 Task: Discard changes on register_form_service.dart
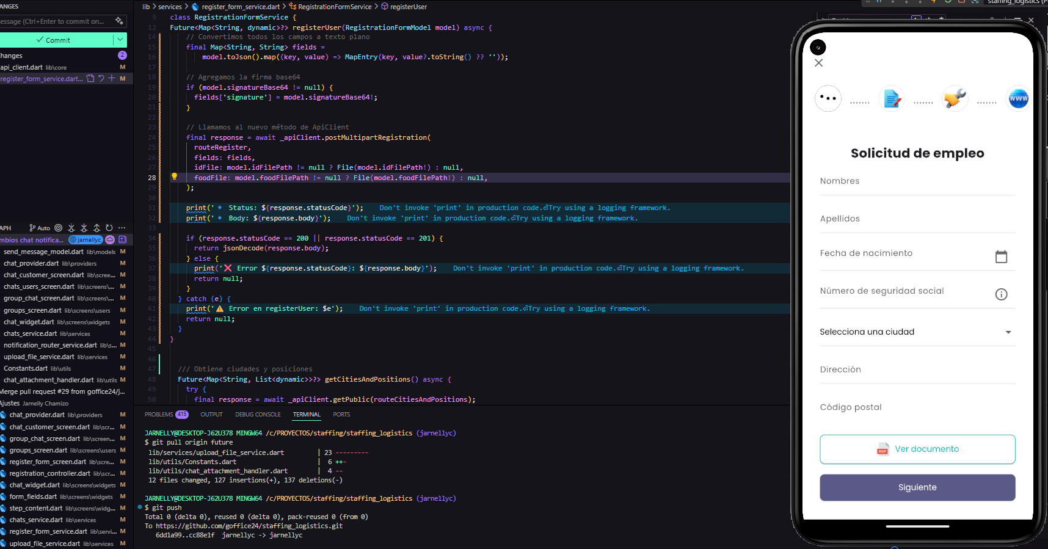pos(101,79)
